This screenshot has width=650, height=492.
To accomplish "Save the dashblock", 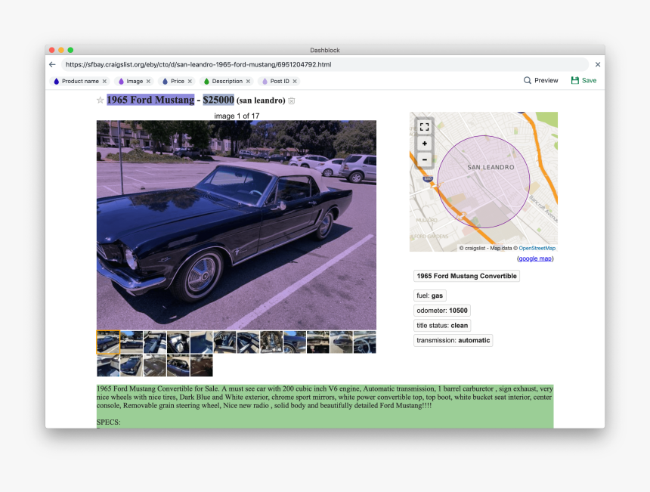I will 583,80.
